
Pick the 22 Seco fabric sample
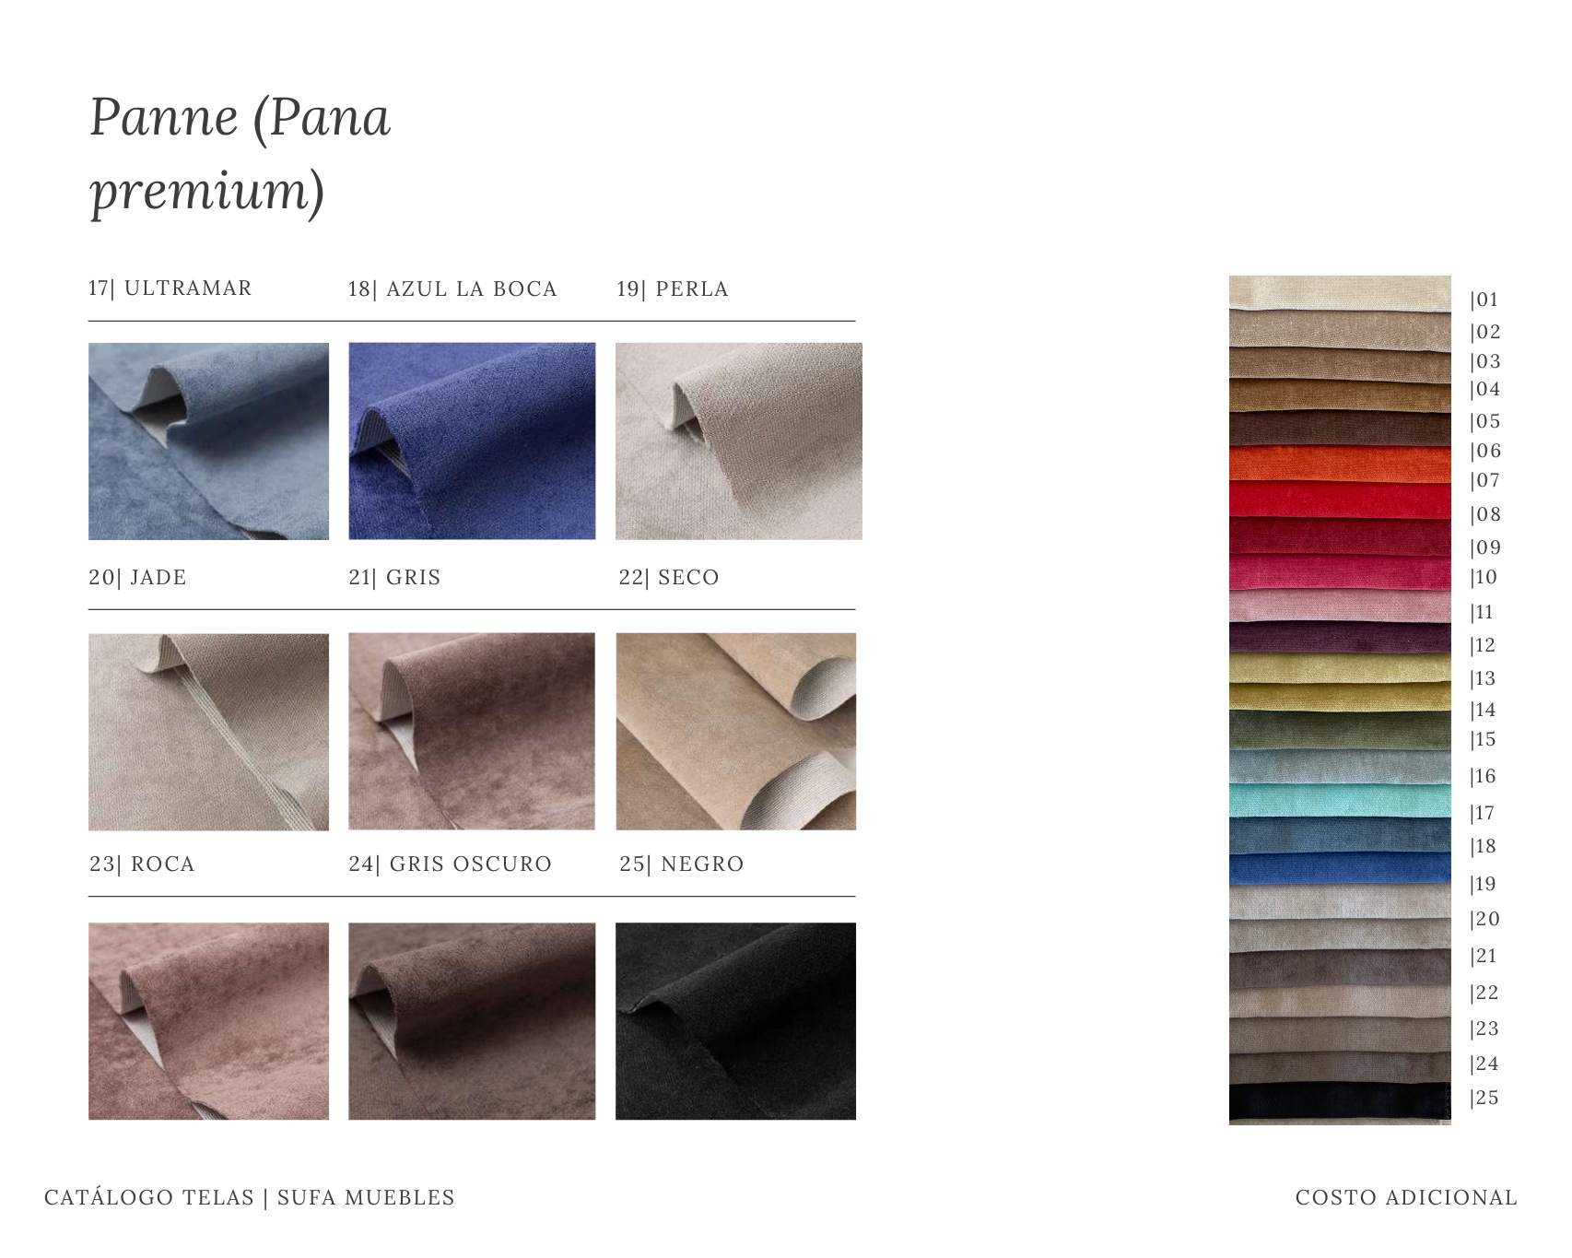[736, 732]
